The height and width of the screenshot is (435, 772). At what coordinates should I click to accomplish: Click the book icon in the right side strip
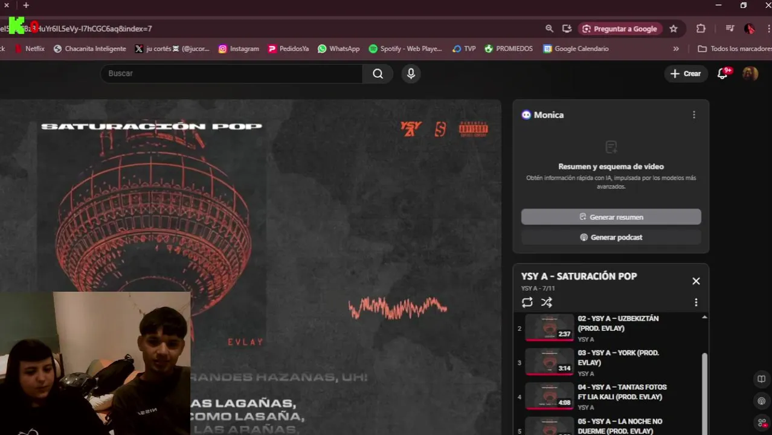point(762,379)
